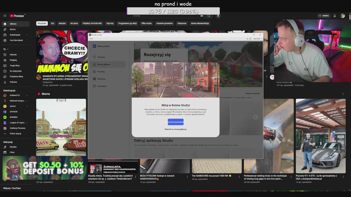Open the YouTube account avatar menu
Viewport: 351px width, 197px height.
tap(342, 16)
